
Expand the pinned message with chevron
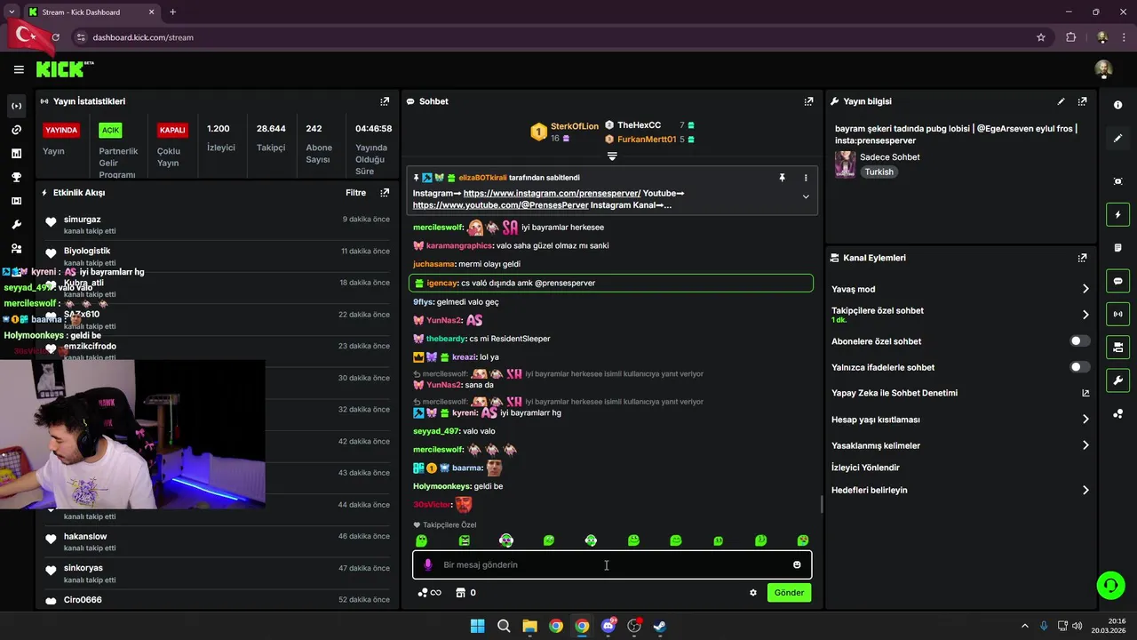click(806, 196)
